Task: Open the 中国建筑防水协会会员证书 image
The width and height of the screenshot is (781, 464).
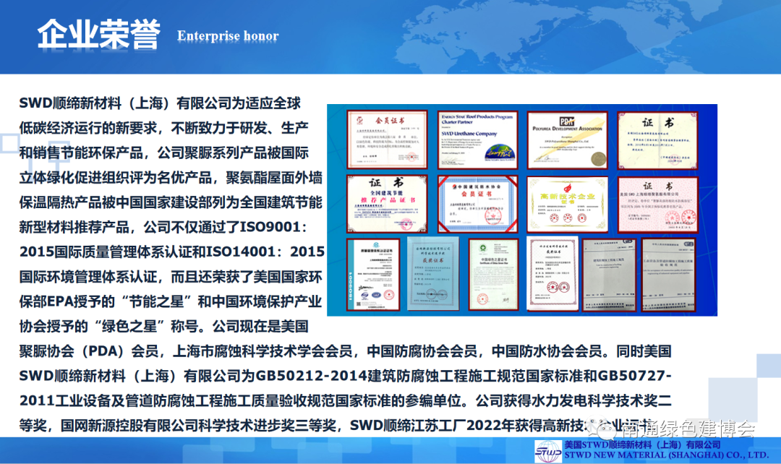Action: tap(478, 204)
